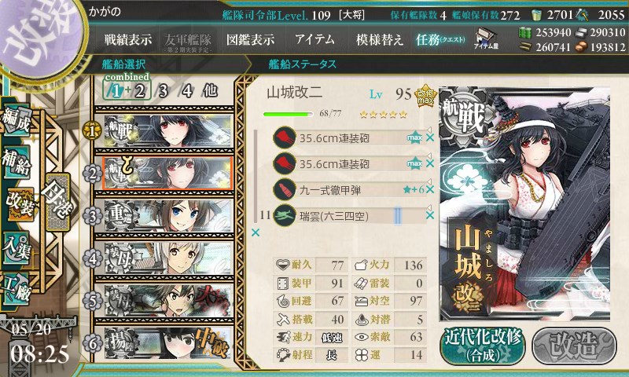The image size is (629, 377).
Task: Open the 編成 (Composition) sidebar icon
Action: pos(17,121)
